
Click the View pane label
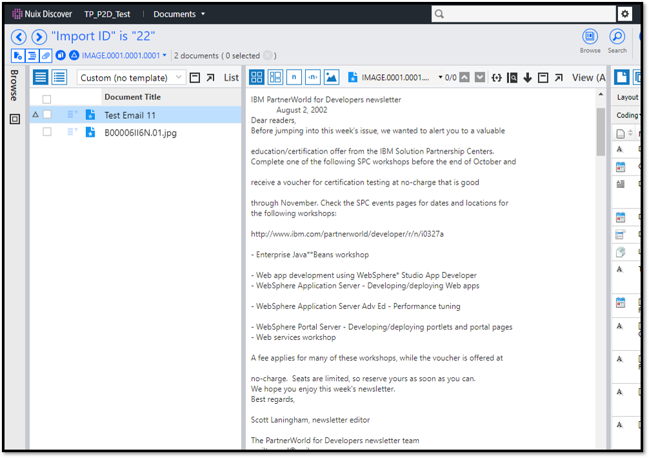pyautogui.click(x=588, y=78)
